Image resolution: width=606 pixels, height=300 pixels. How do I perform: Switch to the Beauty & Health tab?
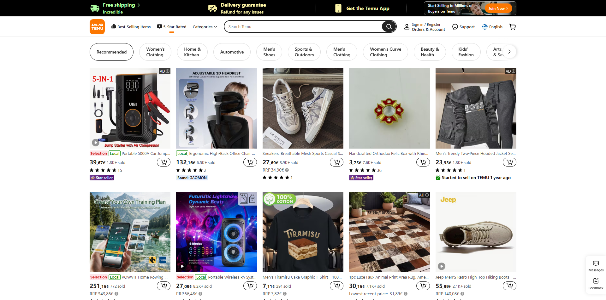[430, 52]
